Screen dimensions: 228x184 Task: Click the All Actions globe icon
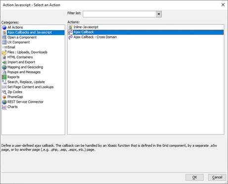[4, 27]
